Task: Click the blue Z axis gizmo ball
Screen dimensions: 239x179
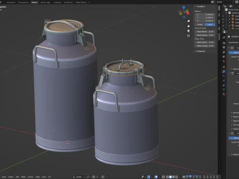Action: click(x=184, y=7)
